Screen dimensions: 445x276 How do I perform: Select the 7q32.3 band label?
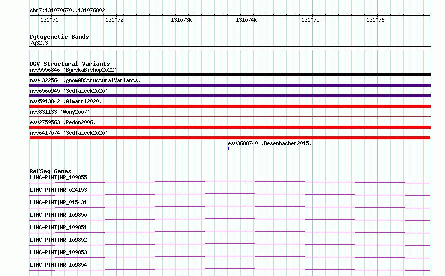(x=39, y=43)
